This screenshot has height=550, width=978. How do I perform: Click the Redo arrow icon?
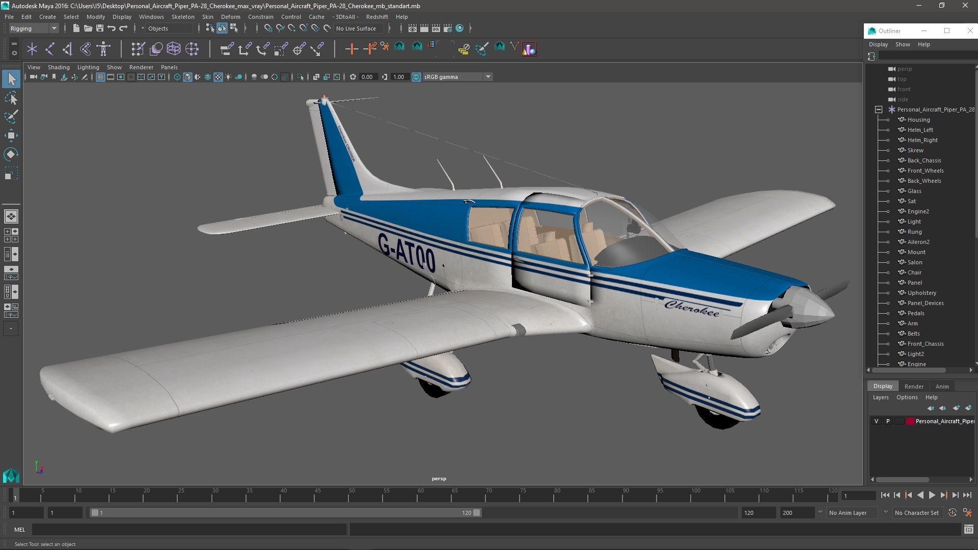[x=123, y=29]
